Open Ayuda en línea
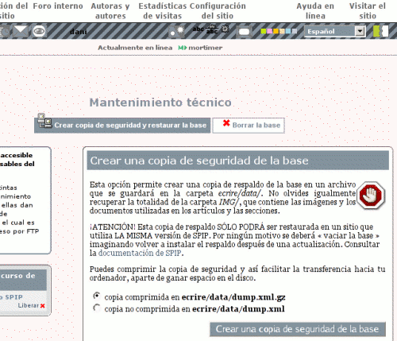The height and width of the screenshot is (341, 397). [x=315, y=11]
